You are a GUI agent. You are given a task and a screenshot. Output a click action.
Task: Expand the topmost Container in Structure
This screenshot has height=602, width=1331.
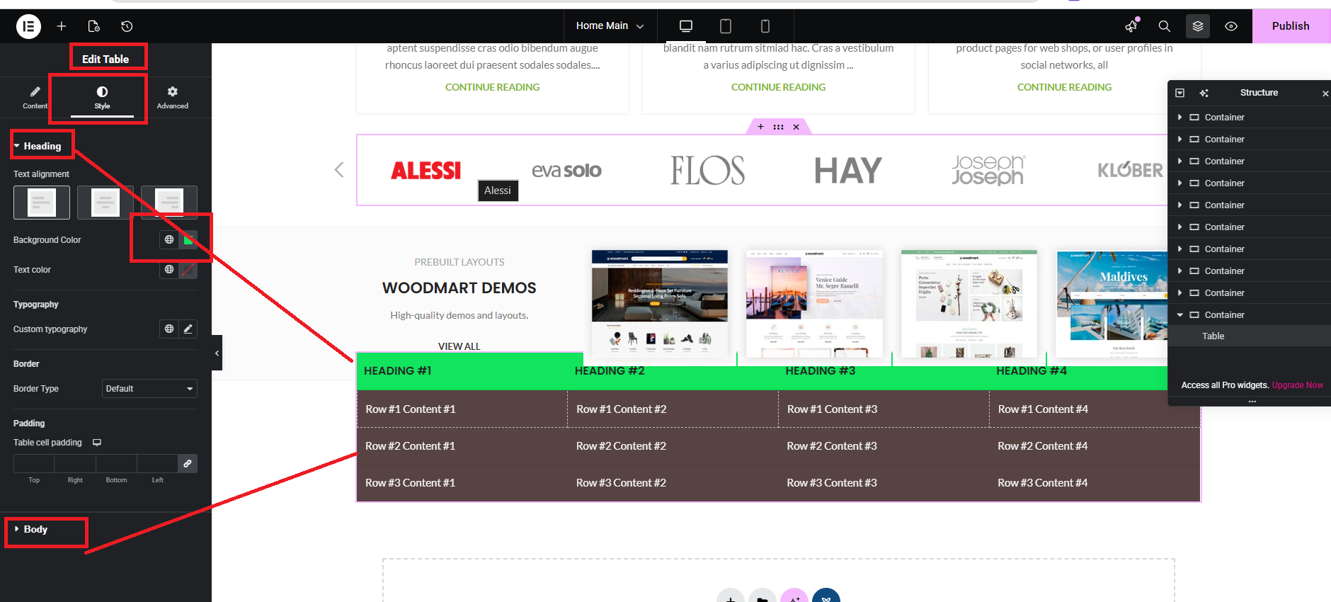pos(1180,118)
